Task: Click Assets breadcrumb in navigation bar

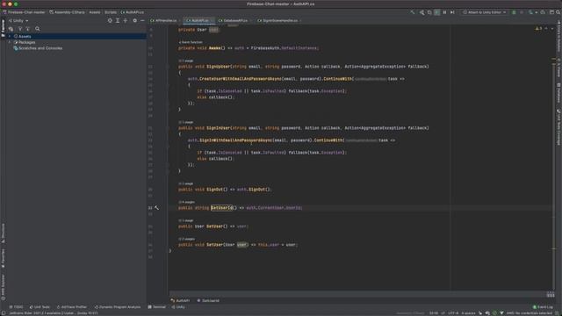Action: click(95, 12)
